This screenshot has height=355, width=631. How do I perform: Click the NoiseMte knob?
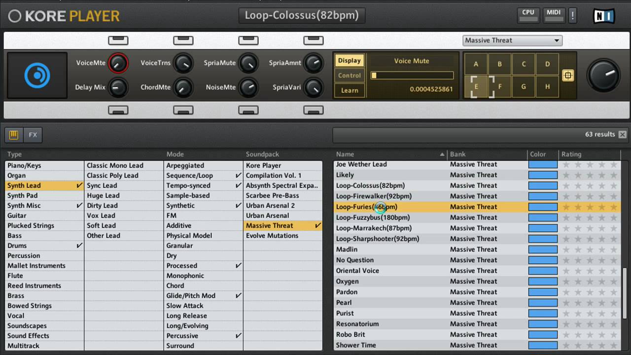point(248,88)
